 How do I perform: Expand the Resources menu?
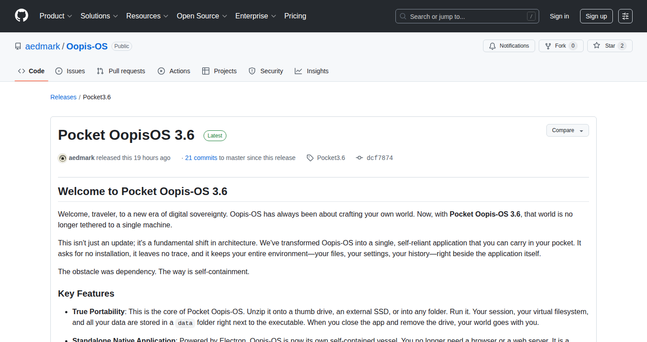(147, 16)
